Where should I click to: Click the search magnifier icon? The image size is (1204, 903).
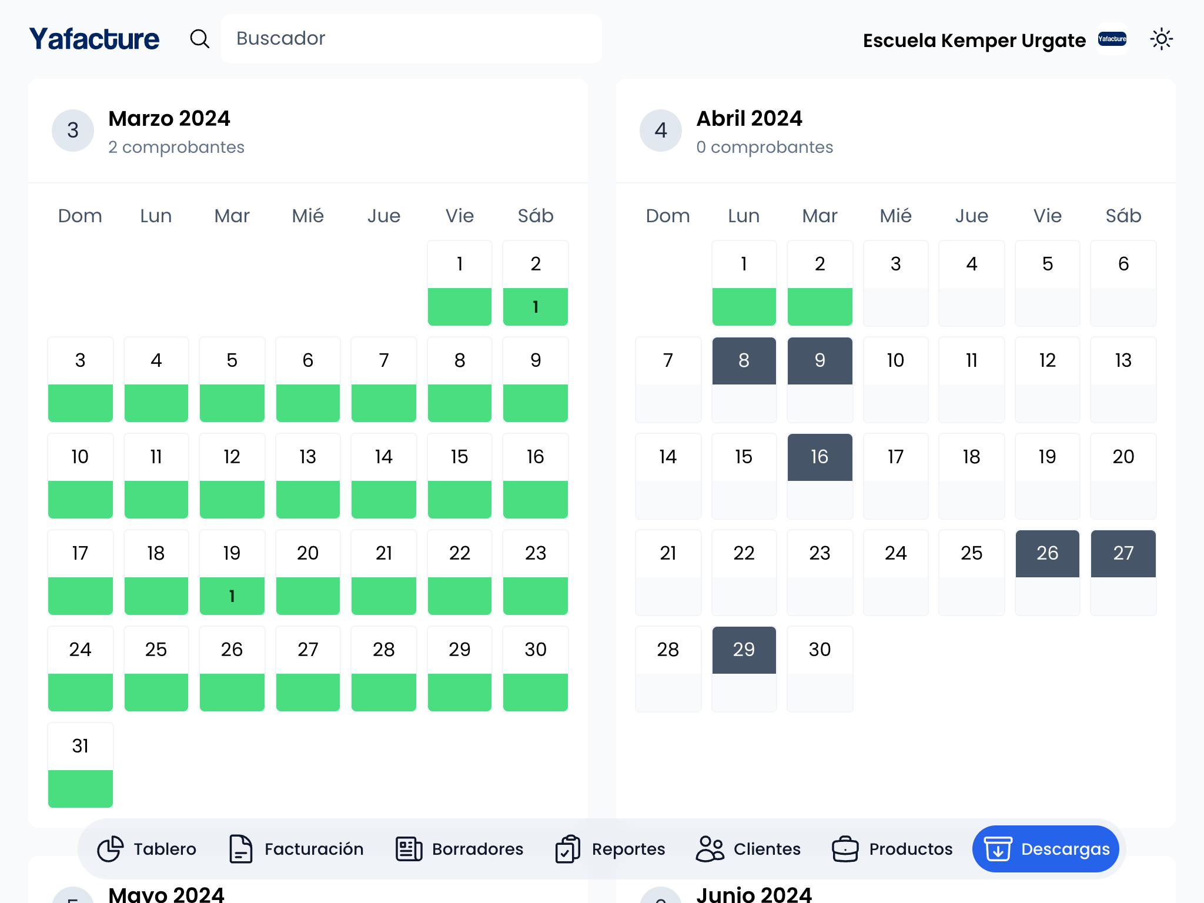point(200,39)
